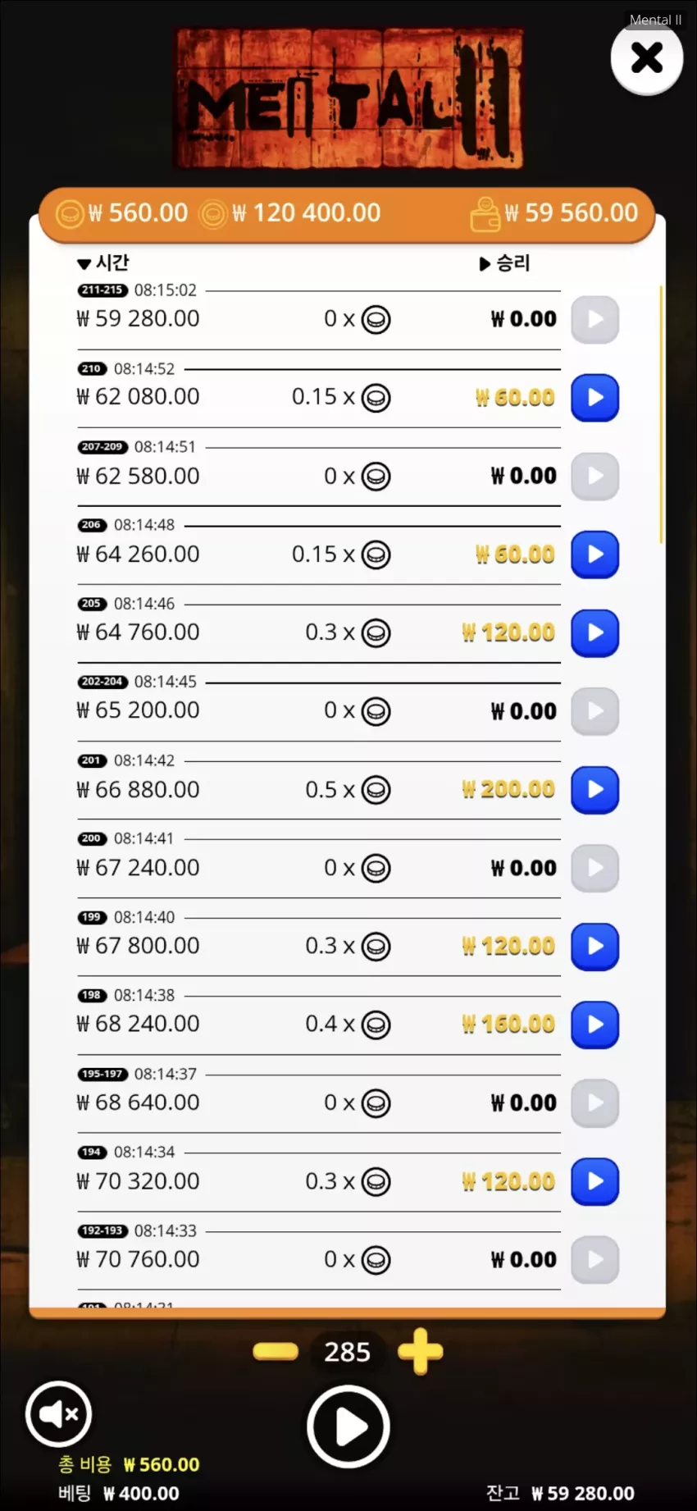Replay round 210 at 08:14:52

594,398
